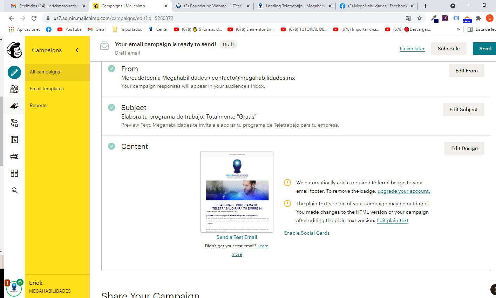Switch to Roundcube Webmail tab

click(x=213, y=6)
